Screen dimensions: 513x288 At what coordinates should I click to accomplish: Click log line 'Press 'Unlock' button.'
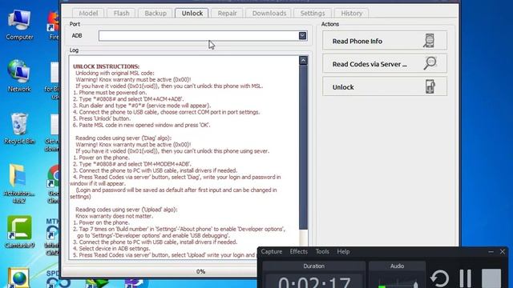pos(102,118)
